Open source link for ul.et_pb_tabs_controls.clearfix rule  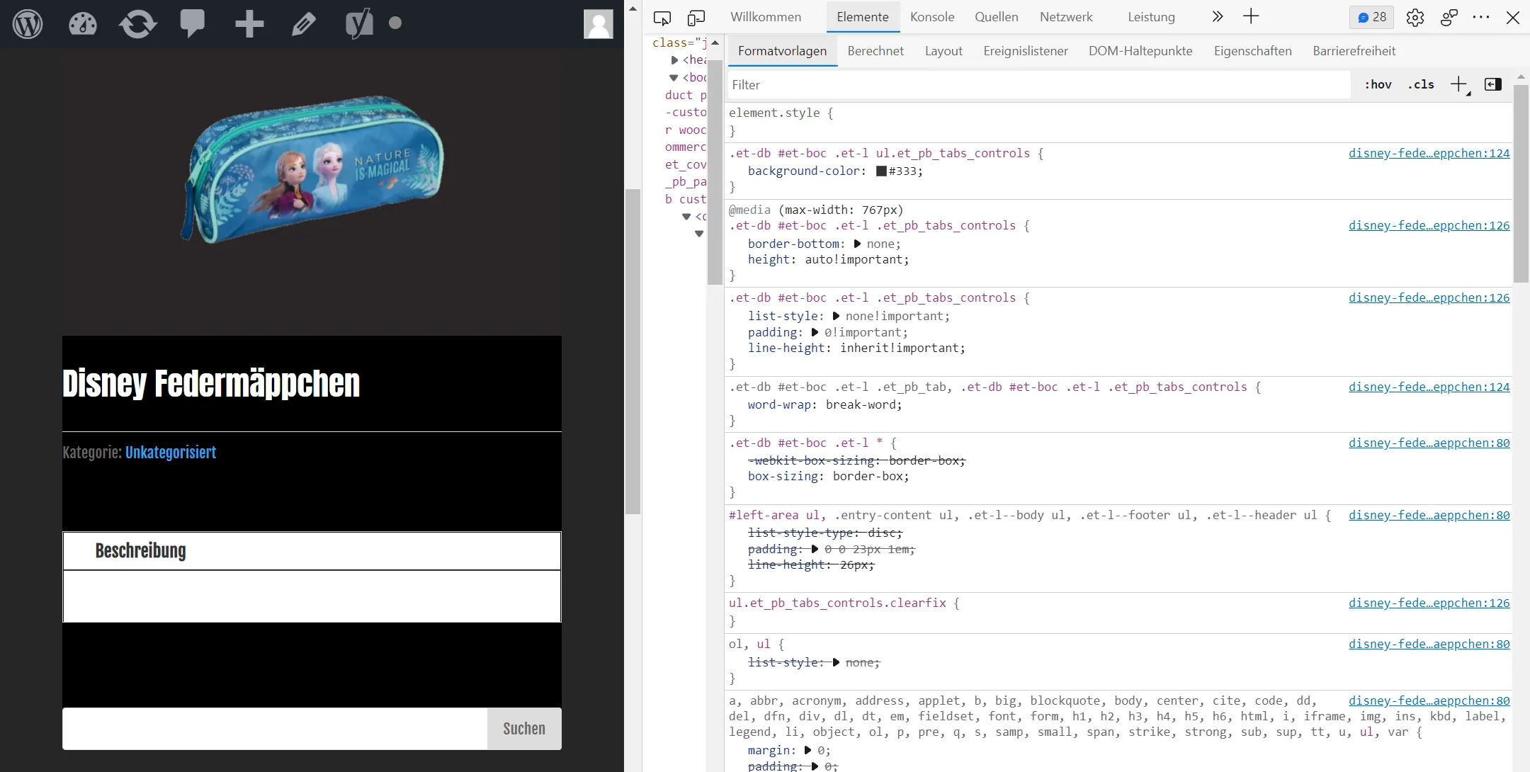(x=1429, y=603)
